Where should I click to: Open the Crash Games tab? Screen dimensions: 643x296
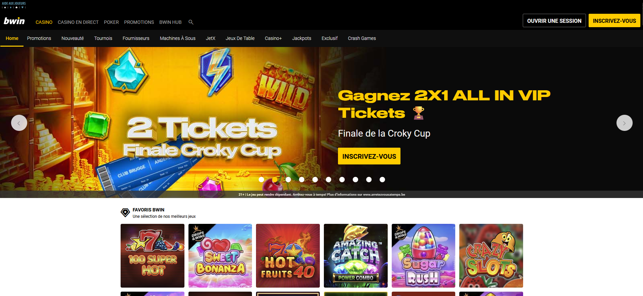[x=362, y=38]
